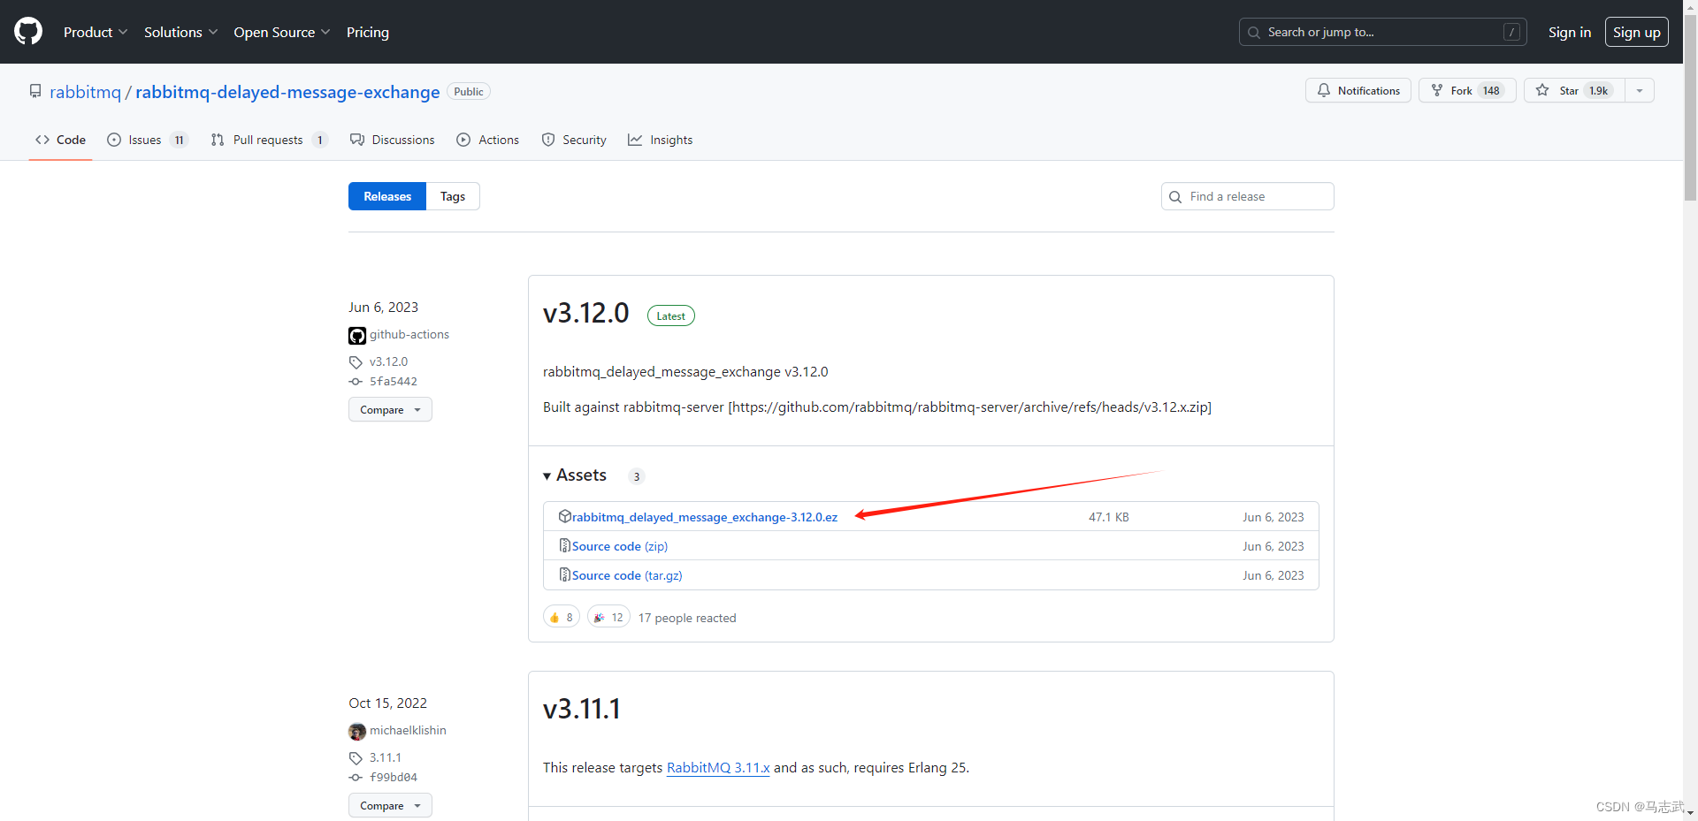Open the v3.11.1 release title
Screen dimensions: 1698x821
coord(582,709)
